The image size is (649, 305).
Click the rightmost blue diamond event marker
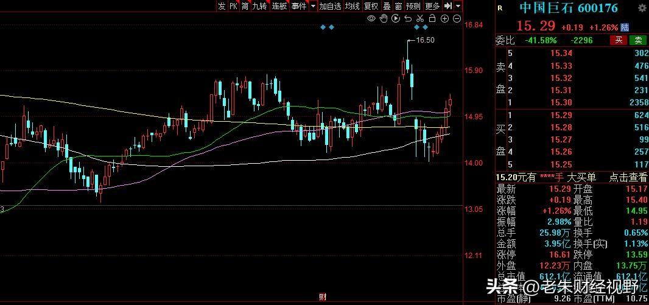pyautogui.click(x=425, y=27)
